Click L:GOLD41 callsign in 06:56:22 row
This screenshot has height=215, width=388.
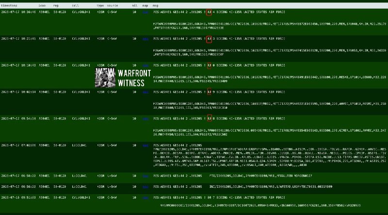click(x=79, y=187)
